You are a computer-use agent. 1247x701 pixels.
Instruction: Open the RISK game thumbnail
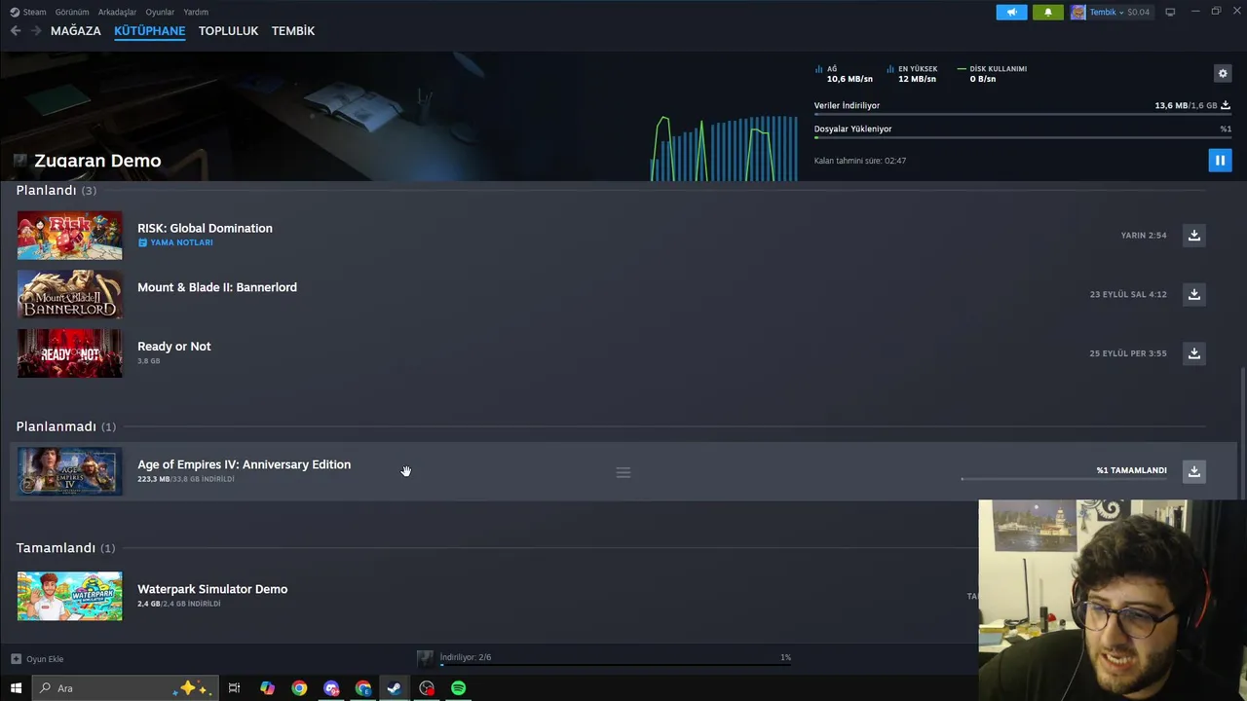pyautogui.click(x=70, y=236)
